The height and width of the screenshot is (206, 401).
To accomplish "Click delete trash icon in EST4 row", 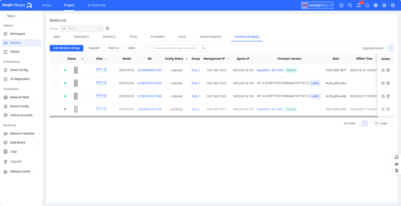I will point(388,96).
